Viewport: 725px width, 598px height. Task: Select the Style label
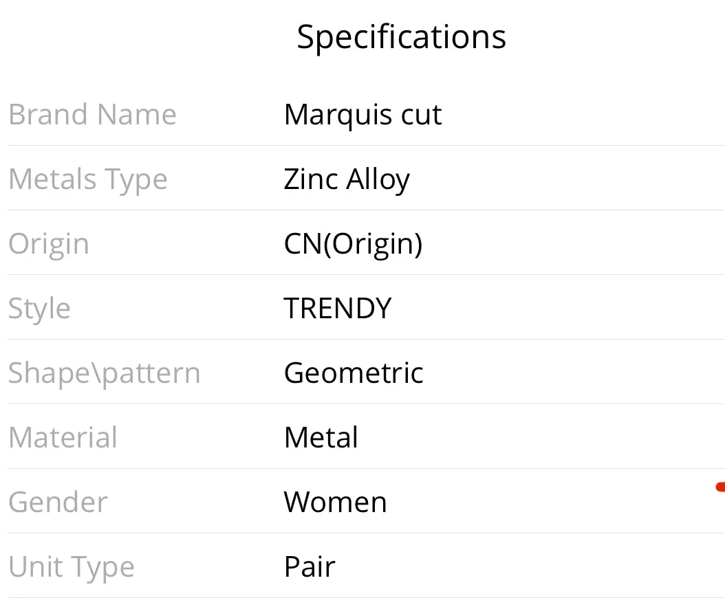(39, 309)
